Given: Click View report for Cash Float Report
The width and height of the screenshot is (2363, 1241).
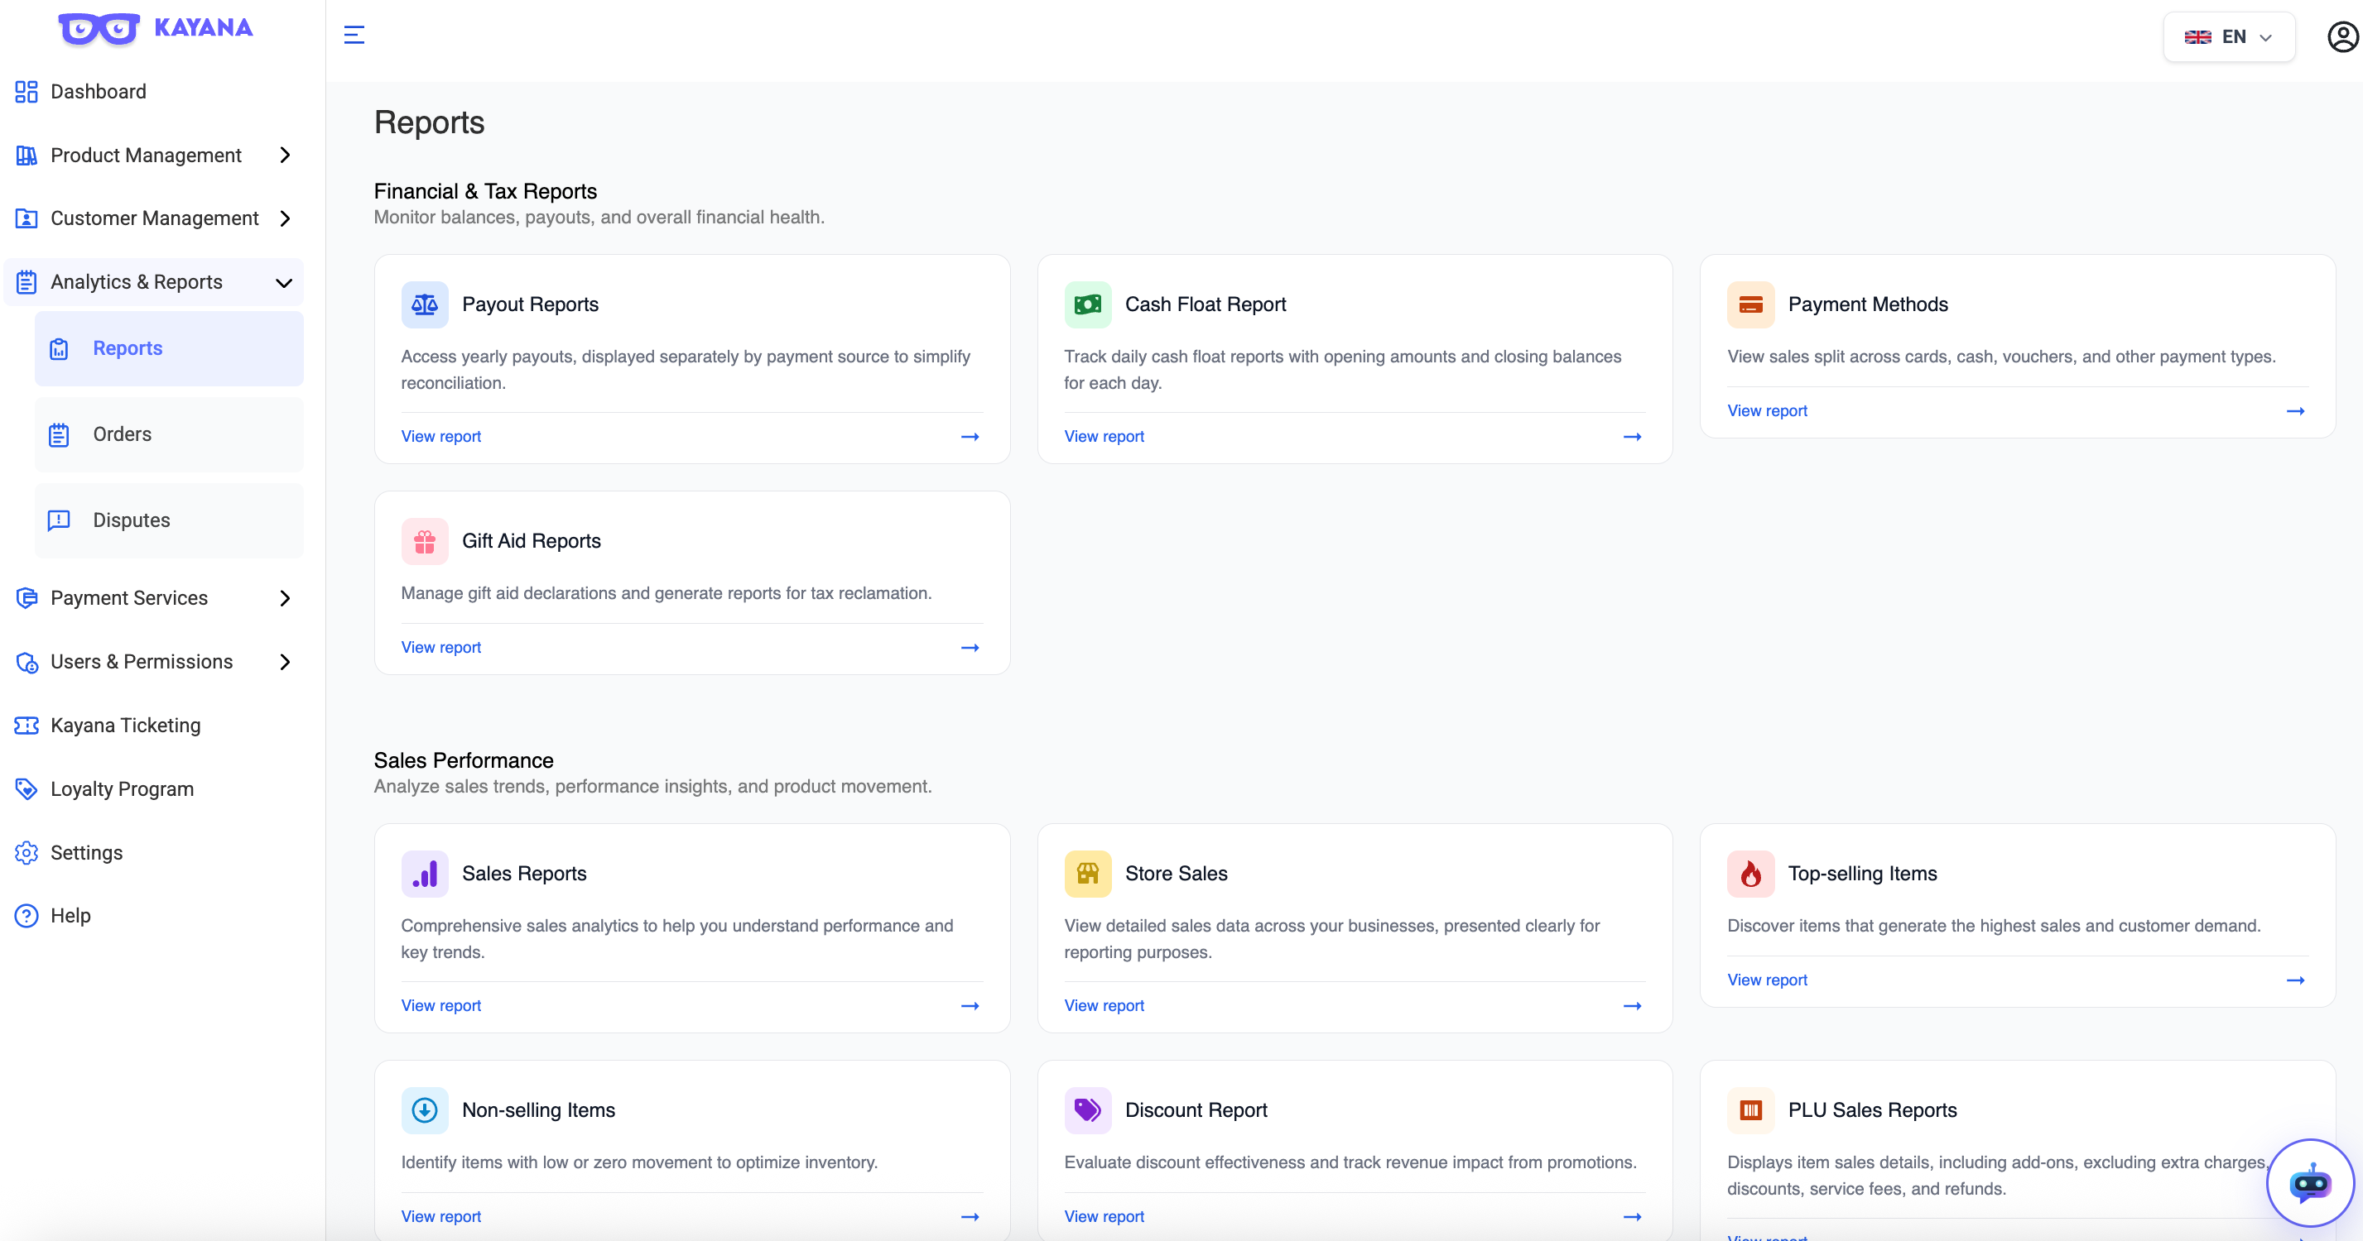Looking at the screenshot, I should (1104, 436).
